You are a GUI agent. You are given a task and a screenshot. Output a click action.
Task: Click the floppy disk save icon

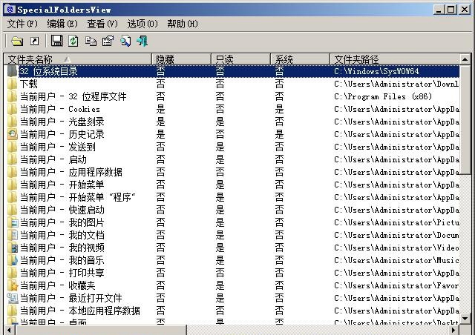tap(56, 40)
